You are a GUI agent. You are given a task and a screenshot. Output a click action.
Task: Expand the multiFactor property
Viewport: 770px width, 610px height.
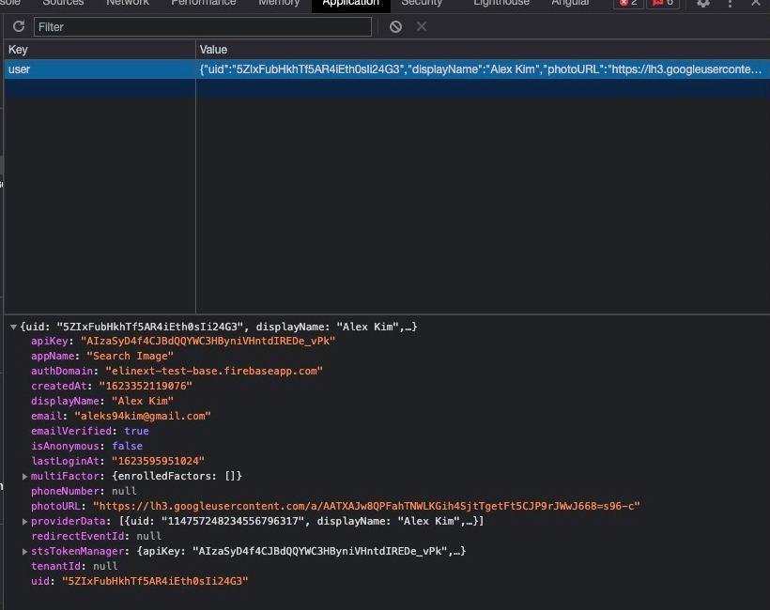point(25,477)
